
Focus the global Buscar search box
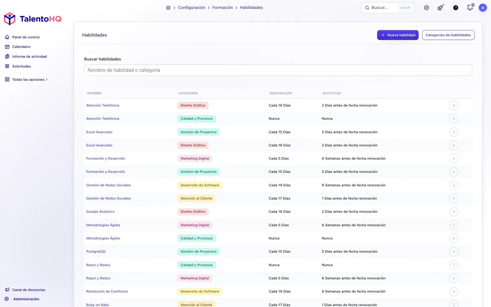tap(388, 8)
